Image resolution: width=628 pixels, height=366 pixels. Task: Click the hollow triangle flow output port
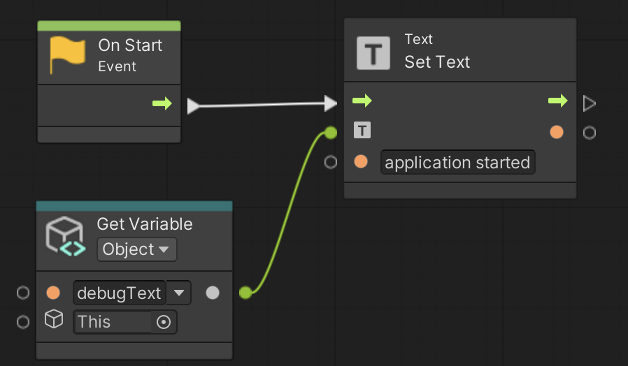pyautogui.click(x=590, y=104)
